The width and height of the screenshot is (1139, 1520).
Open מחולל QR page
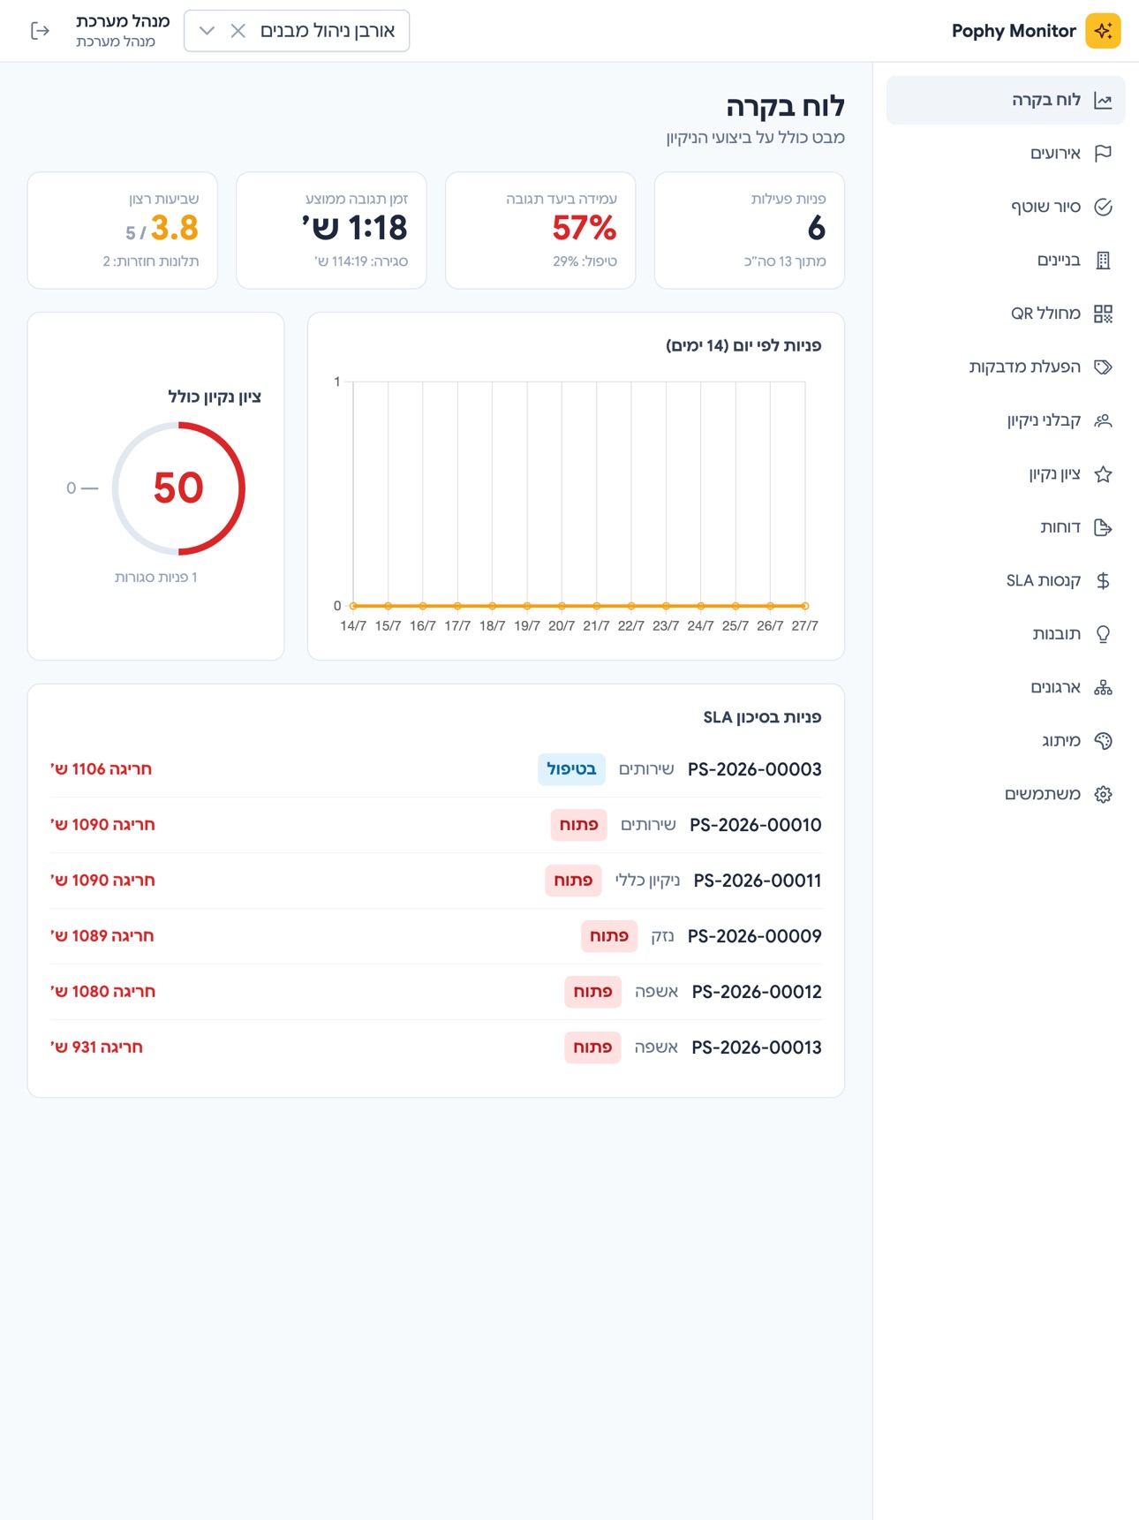(x=1006, y=314)
